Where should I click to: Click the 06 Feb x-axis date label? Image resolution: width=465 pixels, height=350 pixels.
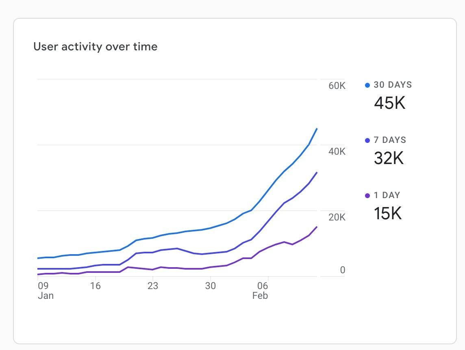pyautogui.click(x=260, y=290)
